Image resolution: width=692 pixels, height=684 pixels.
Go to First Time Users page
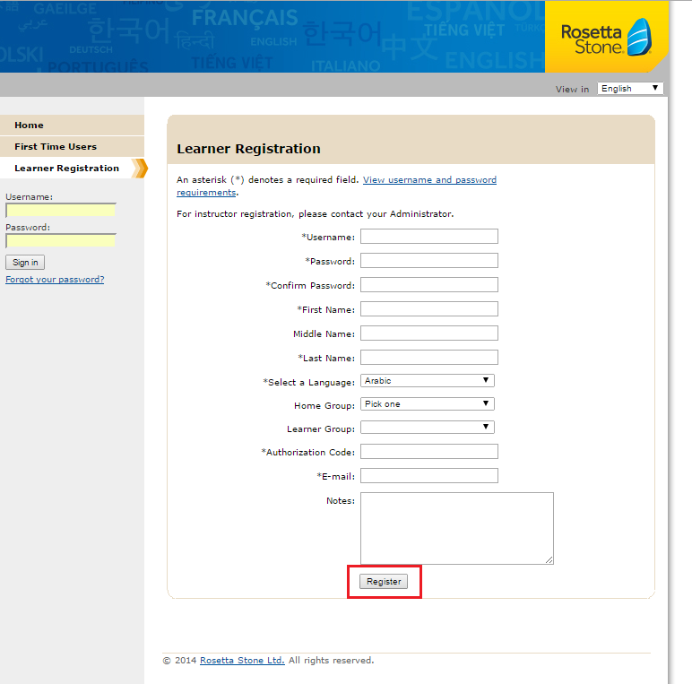tap(56, 147)
